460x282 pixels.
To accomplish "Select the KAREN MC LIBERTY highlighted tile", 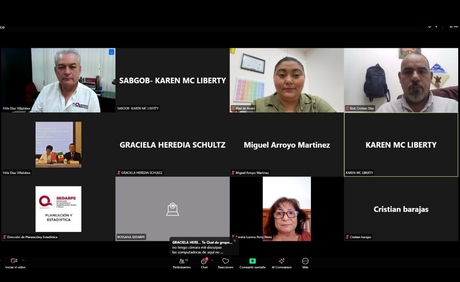I will 401,145.
